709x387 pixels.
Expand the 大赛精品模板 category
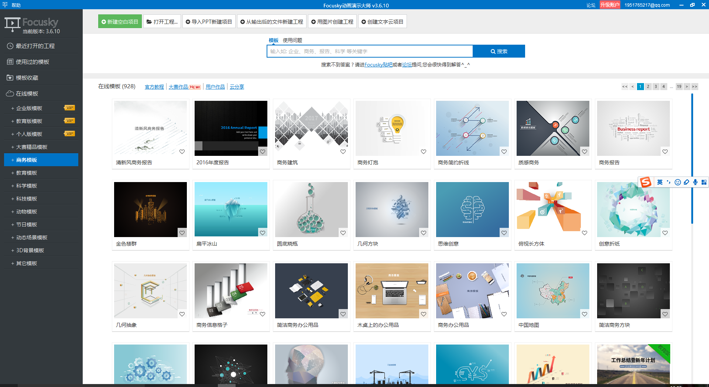[41, 147]
